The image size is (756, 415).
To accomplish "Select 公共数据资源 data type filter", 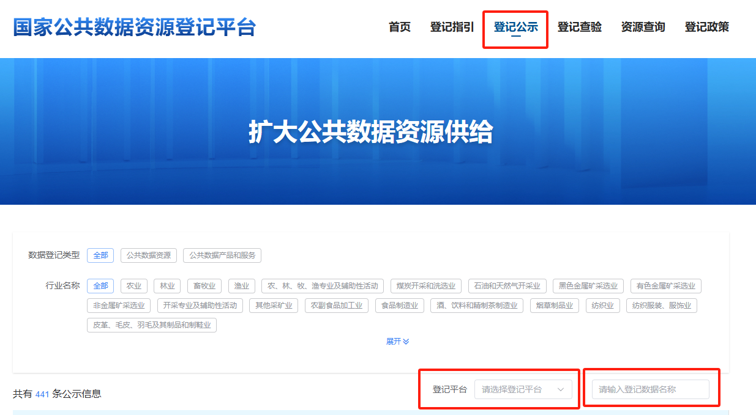I will [149, 255].
